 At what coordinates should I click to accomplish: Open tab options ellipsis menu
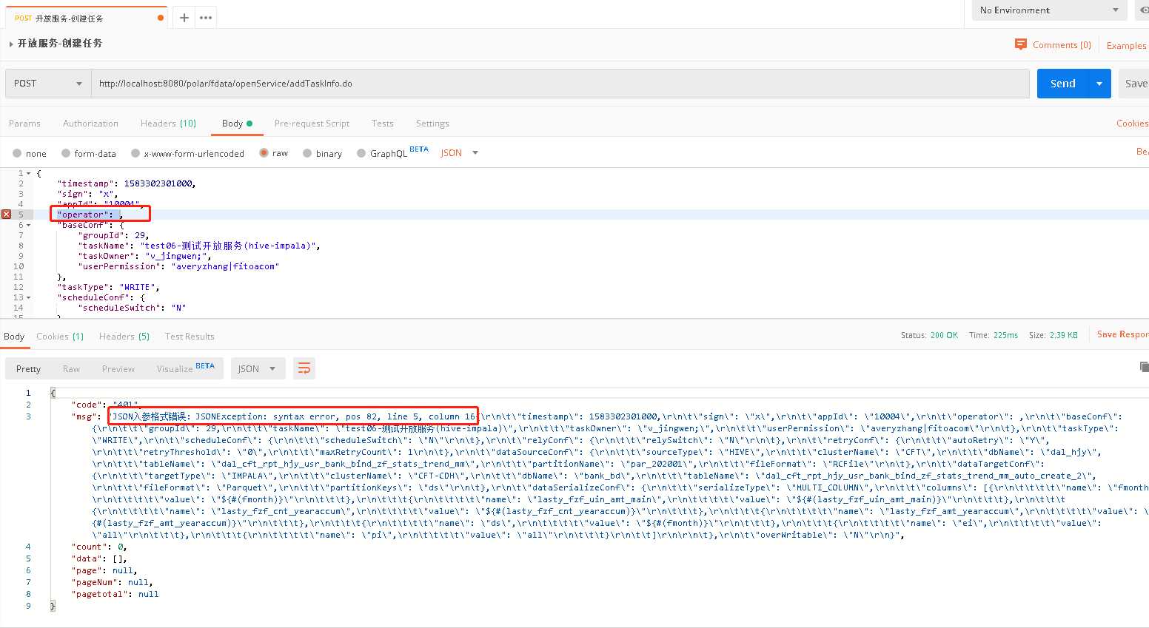[x=206, y=18]
